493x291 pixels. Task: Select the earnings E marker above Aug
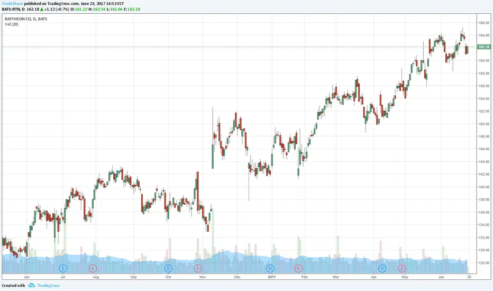[x=93, y=268]
